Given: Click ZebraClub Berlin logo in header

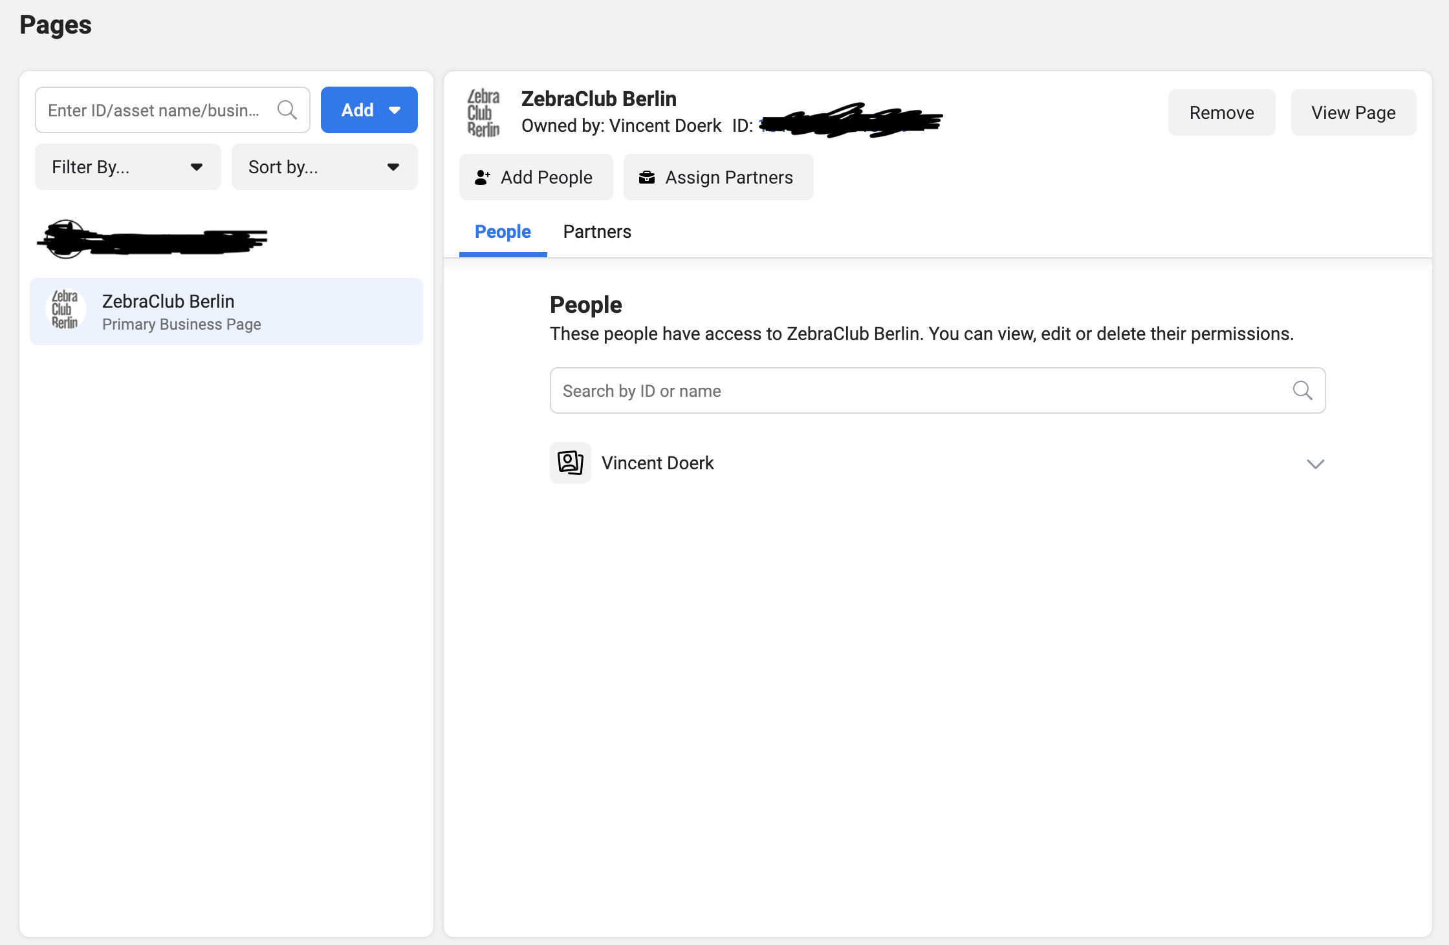Looking at the screenshot, I should 483,112.
